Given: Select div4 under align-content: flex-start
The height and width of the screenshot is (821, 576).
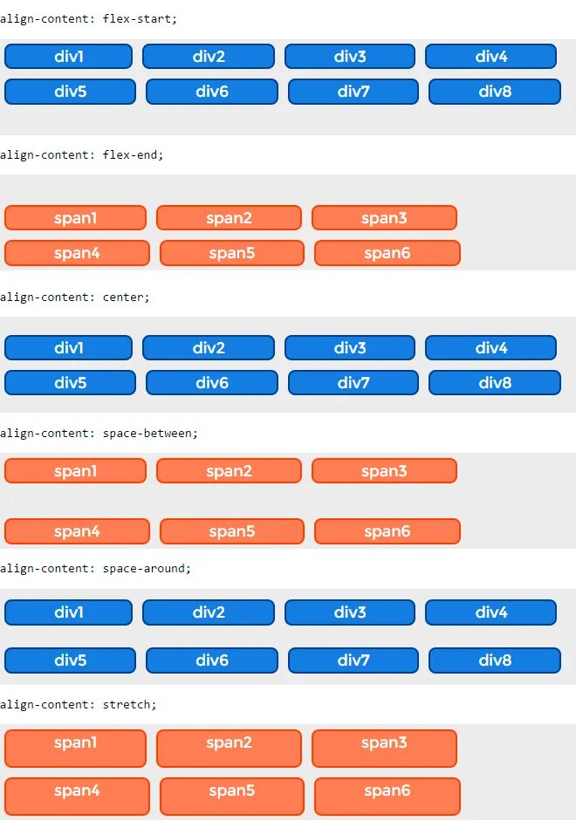Looking at the screenshot, I should [490, 57].
